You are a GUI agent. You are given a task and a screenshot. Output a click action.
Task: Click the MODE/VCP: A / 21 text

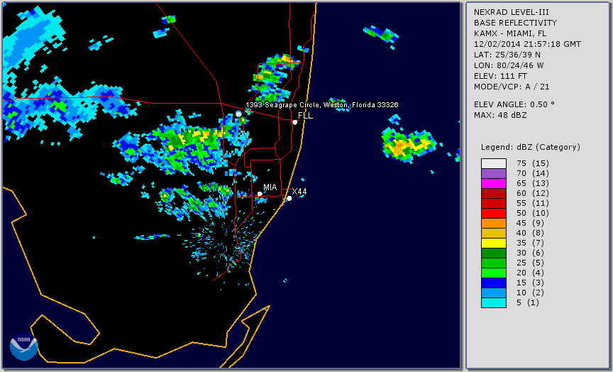512,87
